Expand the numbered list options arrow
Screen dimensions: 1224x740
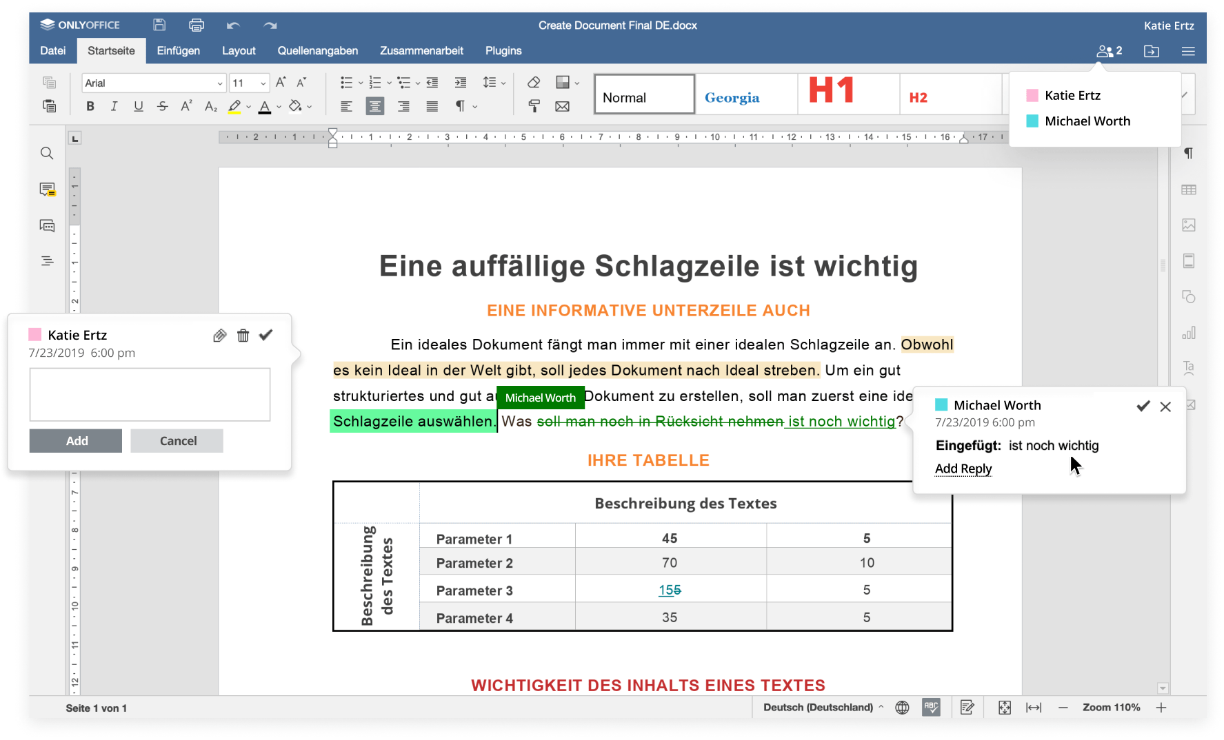click(390, 83)
